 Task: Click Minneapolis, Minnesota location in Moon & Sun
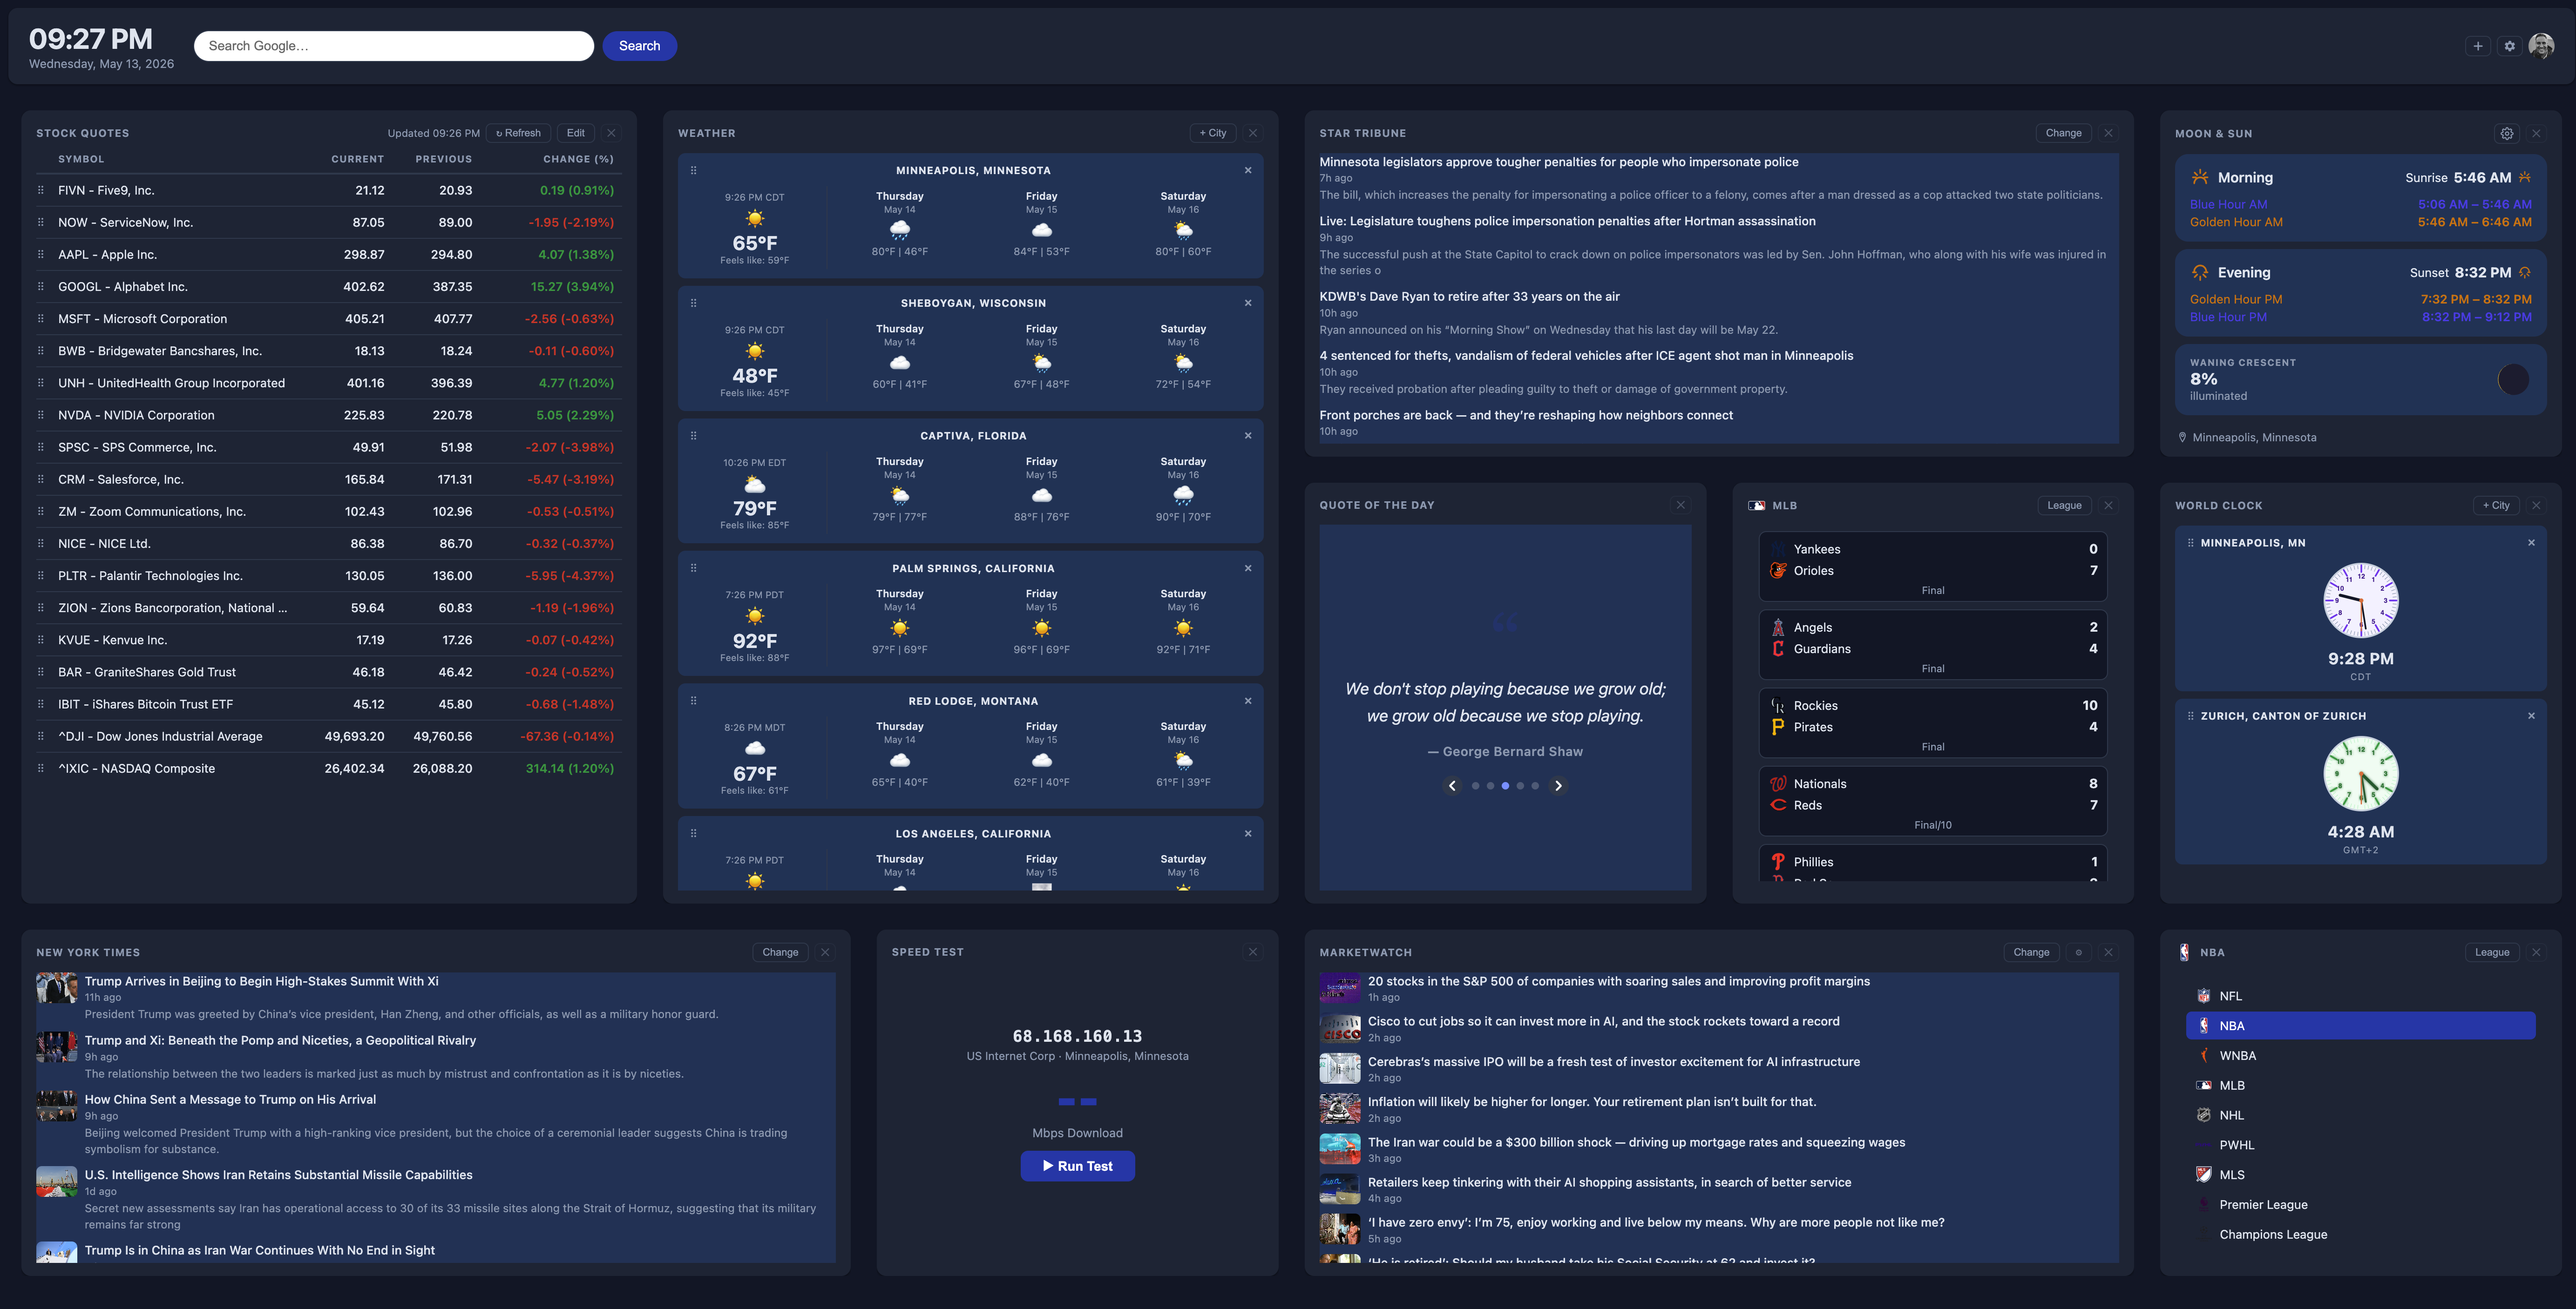(2254, 438)
